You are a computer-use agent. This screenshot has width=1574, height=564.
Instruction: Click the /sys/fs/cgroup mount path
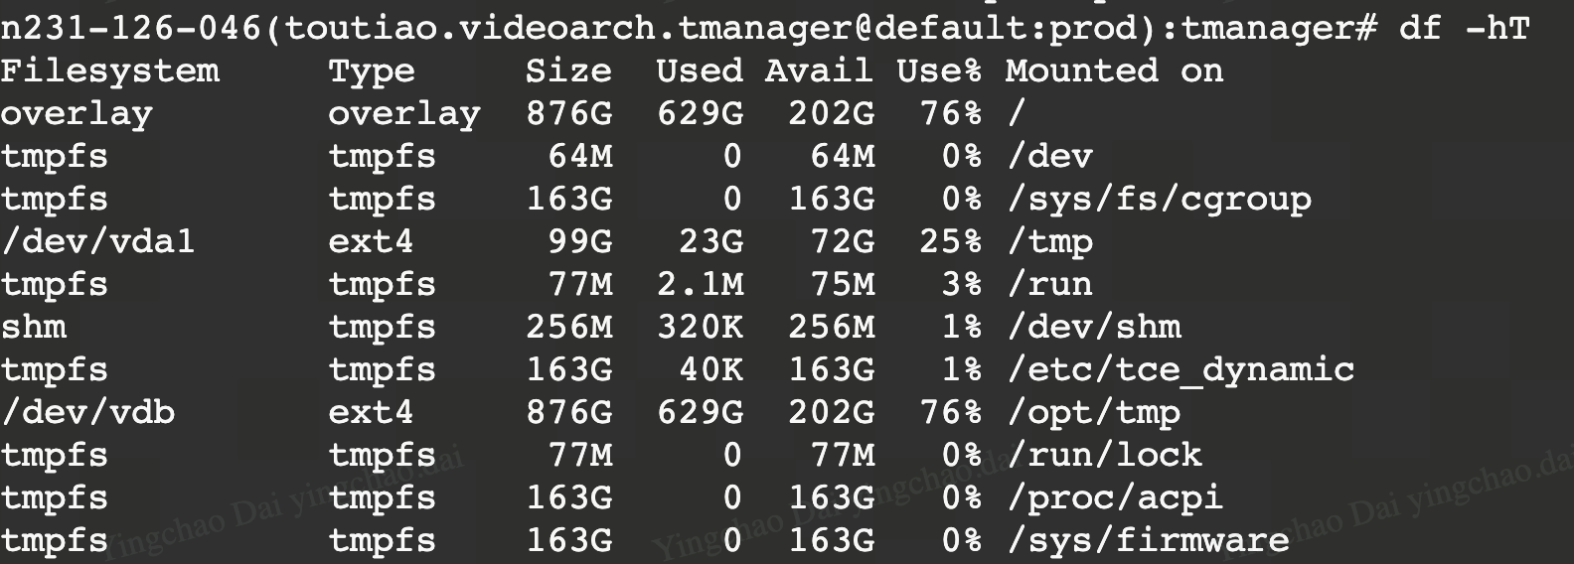[1159, 199]
